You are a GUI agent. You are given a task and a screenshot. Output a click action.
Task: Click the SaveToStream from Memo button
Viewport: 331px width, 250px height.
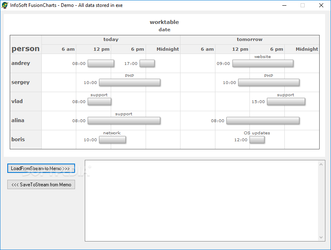(41, 184)
